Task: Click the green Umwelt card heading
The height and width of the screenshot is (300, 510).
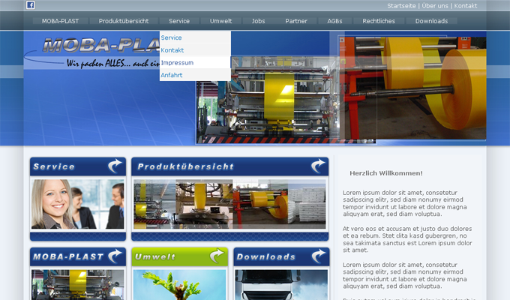Action: 155,256
